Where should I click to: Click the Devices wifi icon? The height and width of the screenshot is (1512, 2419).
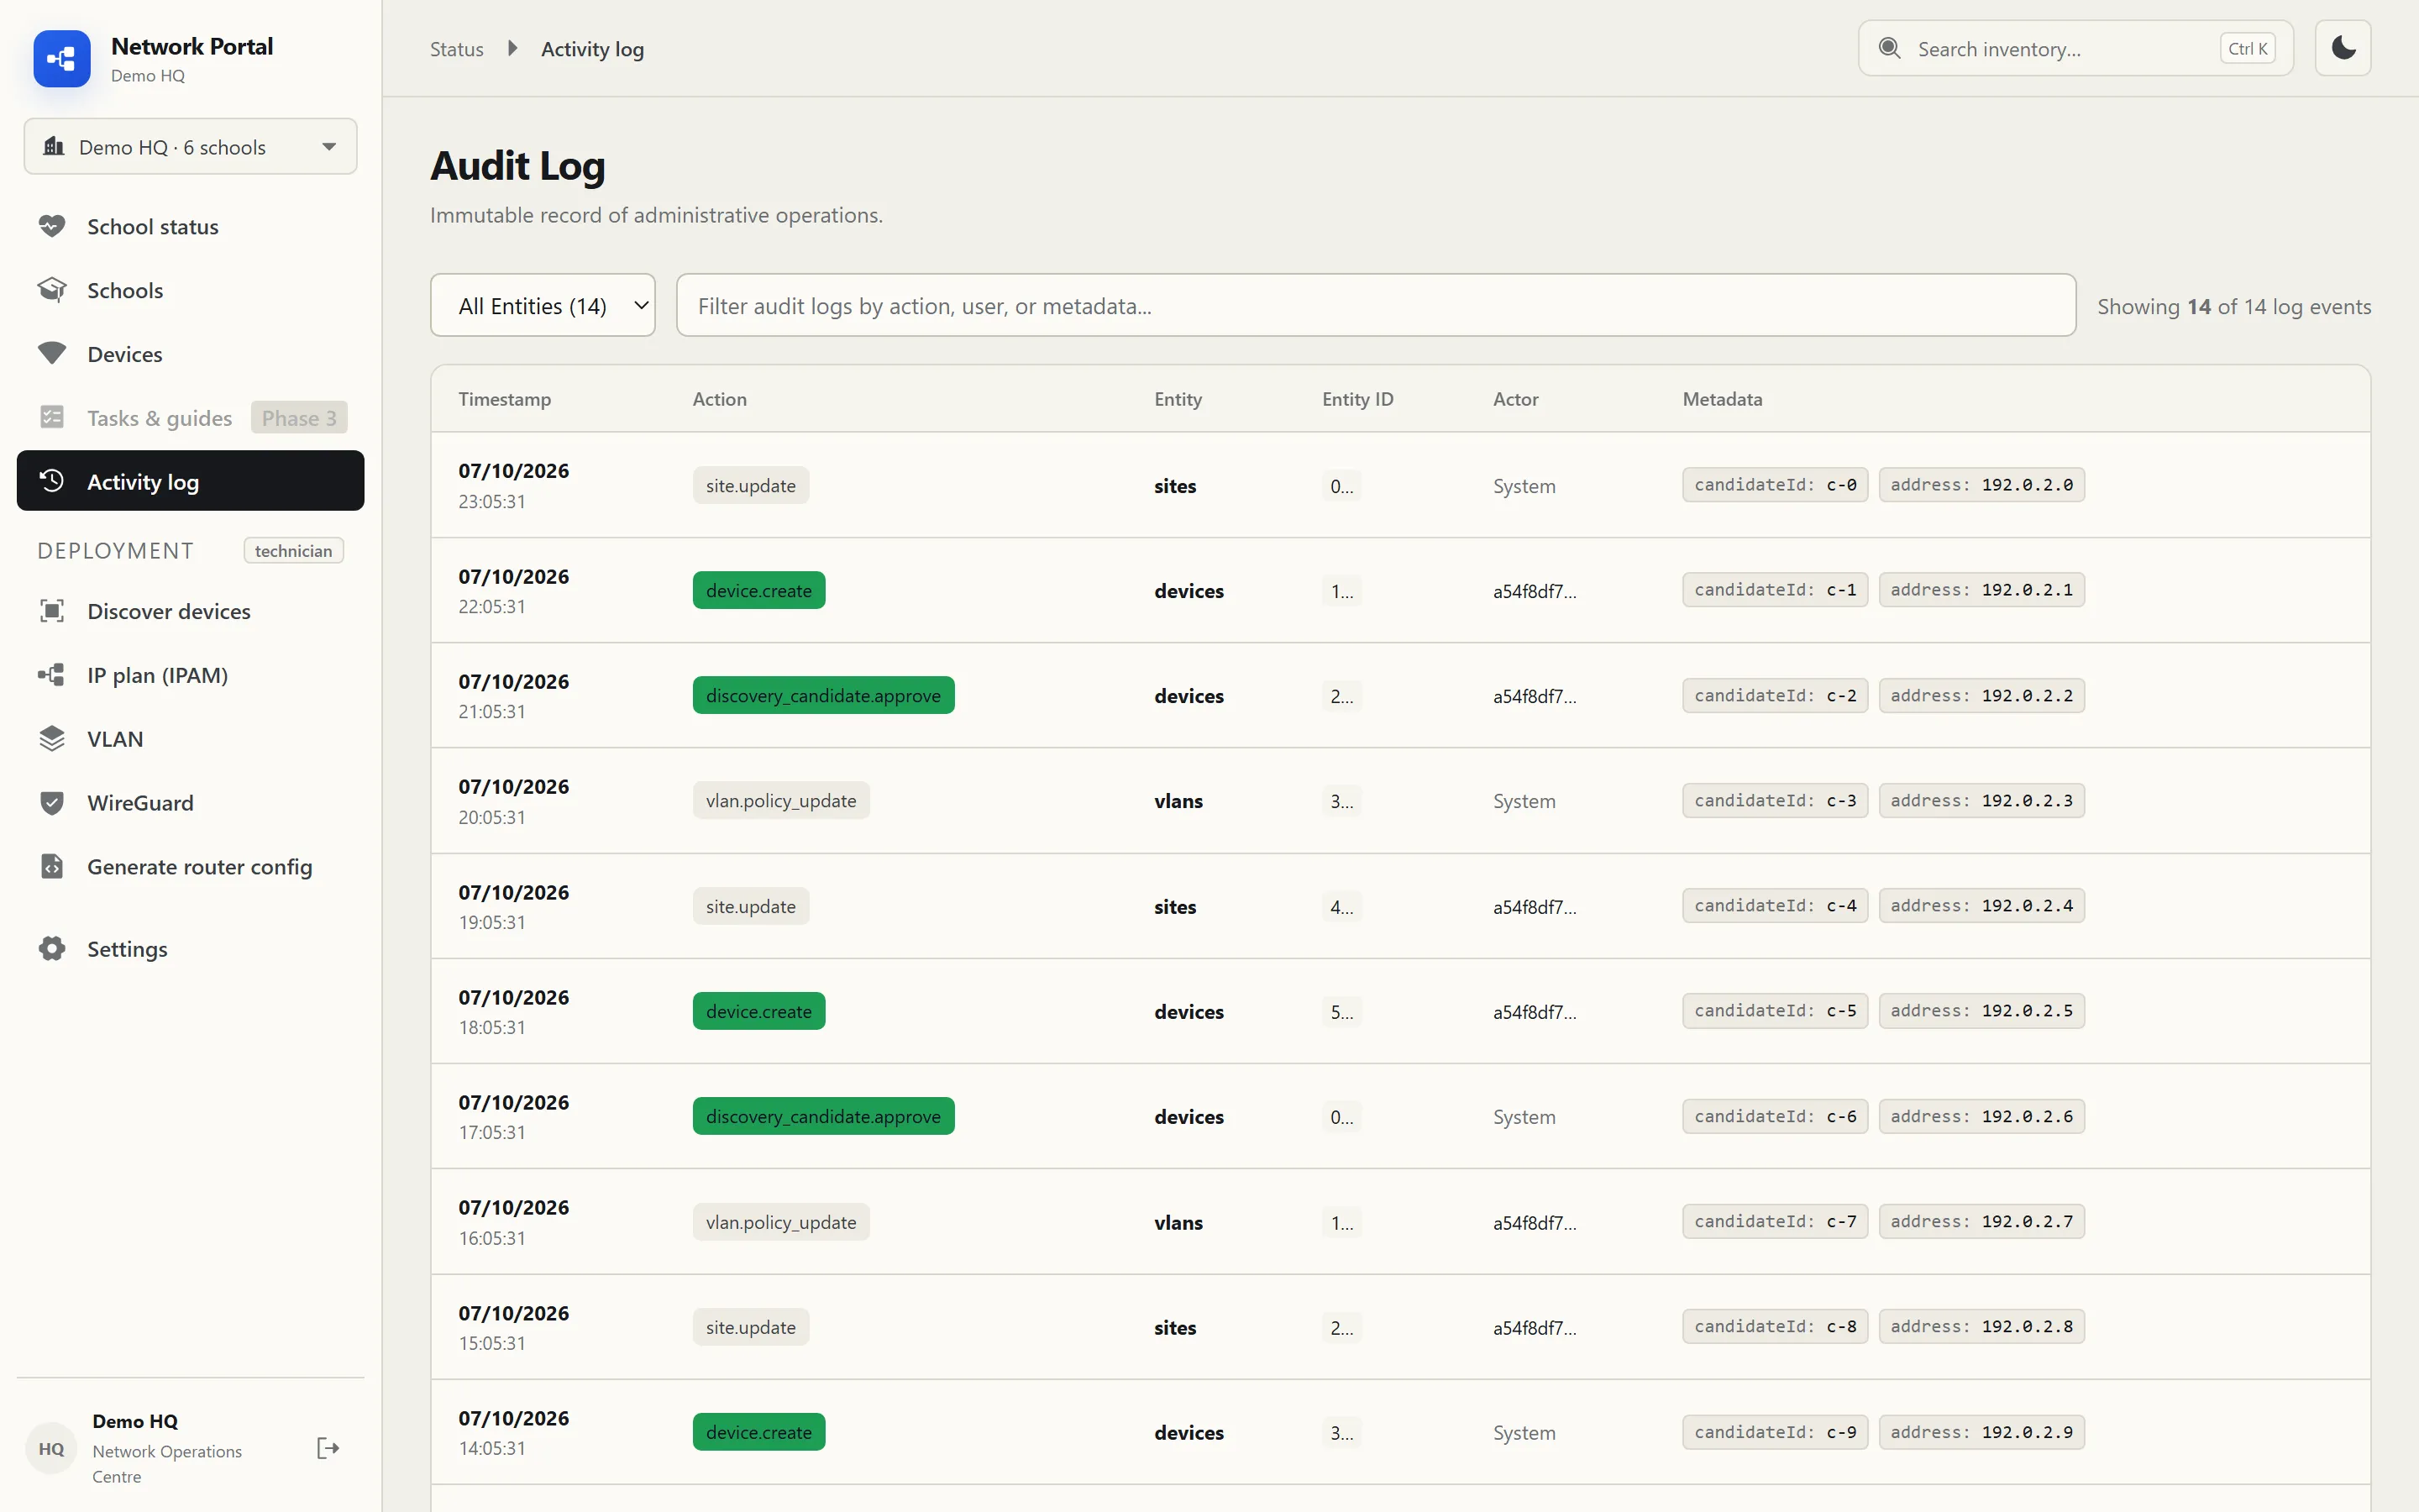tap(52, 354)
